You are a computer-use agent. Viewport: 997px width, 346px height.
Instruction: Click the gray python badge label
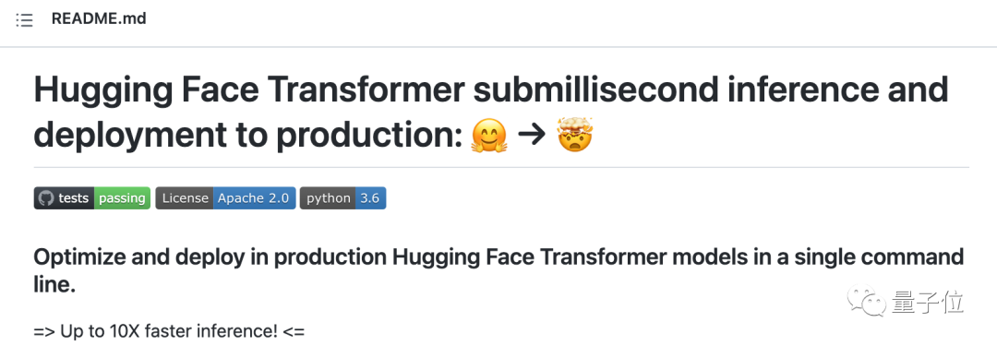tap(328, 197)
